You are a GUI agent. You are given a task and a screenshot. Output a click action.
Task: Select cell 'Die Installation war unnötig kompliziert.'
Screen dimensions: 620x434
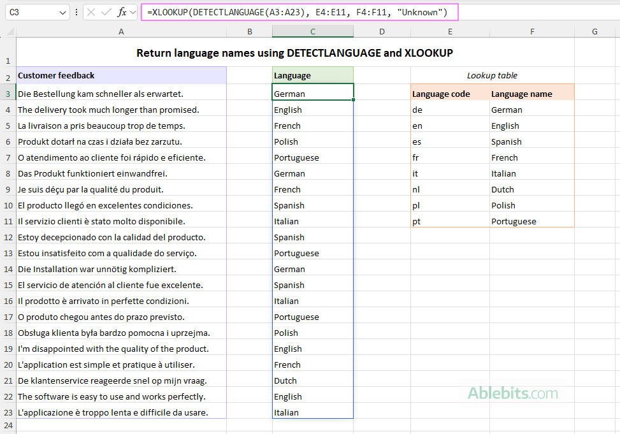click(121, 269)
